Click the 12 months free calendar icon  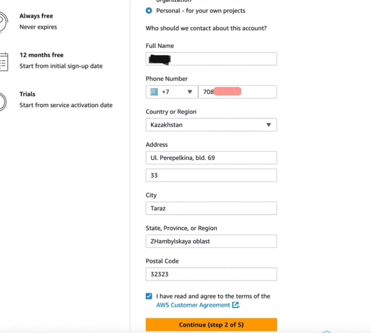click(x=4, y=61)
